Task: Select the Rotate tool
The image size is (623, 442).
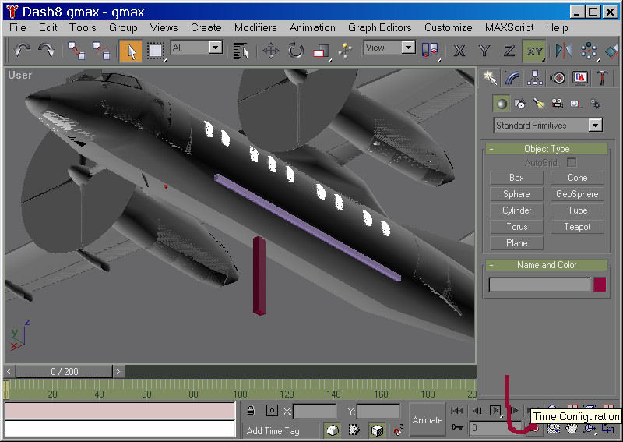Action: click(x=296, y=51)
